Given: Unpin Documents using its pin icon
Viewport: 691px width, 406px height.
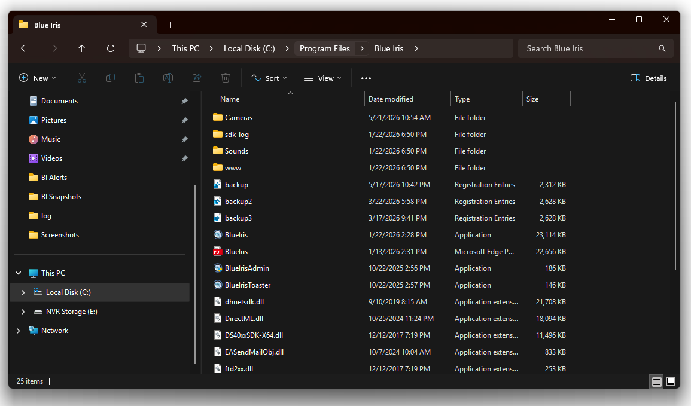Looking at the screenshot, I should [x=185, y=101].
